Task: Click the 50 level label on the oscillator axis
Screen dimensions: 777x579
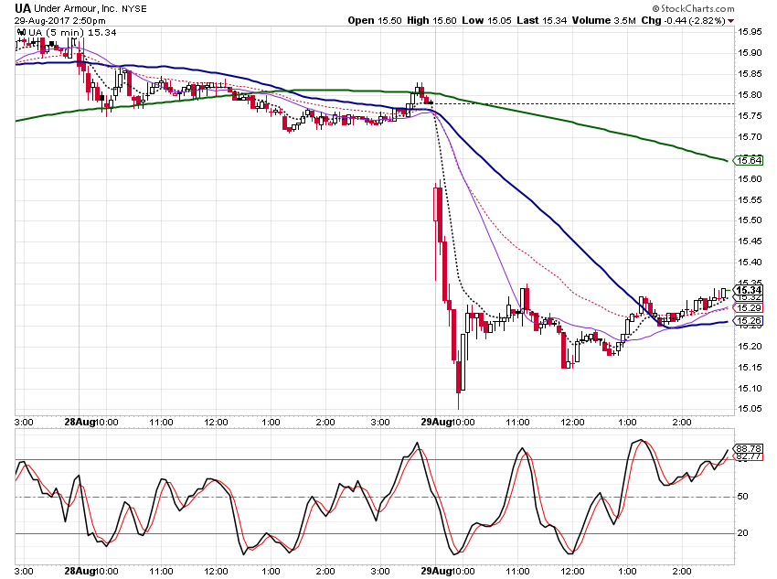Action: click(x=743, y=496)
